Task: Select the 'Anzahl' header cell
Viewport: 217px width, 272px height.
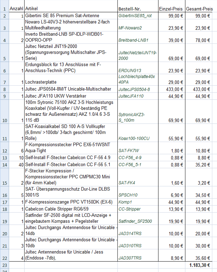Action: click(16, 8)
